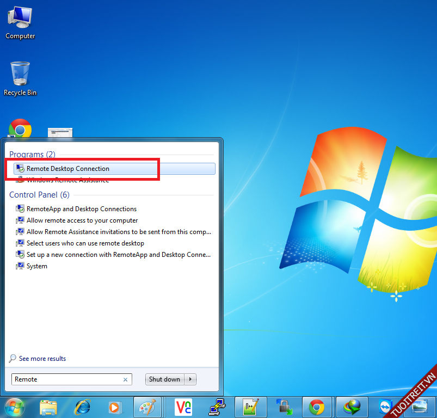Click See more results link
This screenshot has height=418, width=437.
pyautogui.click(x=42, y=359)
